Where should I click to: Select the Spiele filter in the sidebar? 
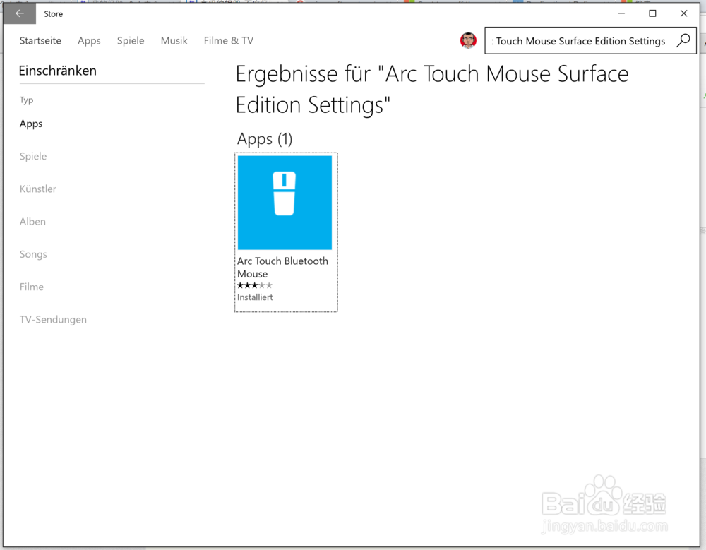click(32, 156)
